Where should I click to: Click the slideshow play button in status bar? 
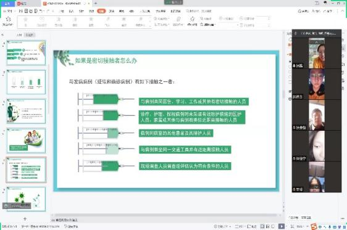point(282,226)
